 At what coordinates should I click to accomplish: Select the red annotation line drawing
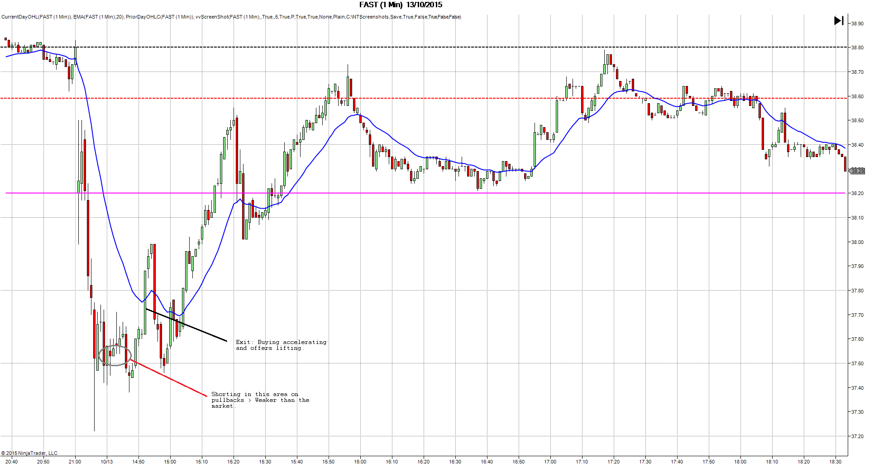pyautogui.click(x=168, y=377)
